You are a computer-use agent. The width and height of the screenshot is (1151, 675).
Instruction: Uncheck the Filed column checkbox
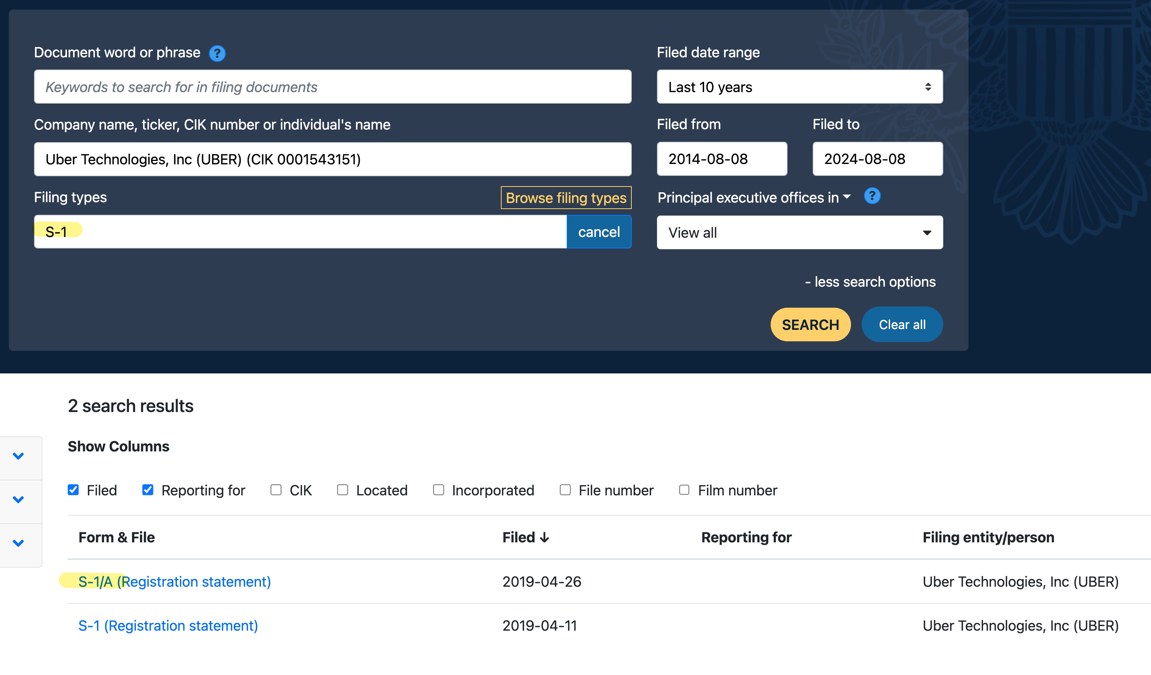click(x=73, y=490)
